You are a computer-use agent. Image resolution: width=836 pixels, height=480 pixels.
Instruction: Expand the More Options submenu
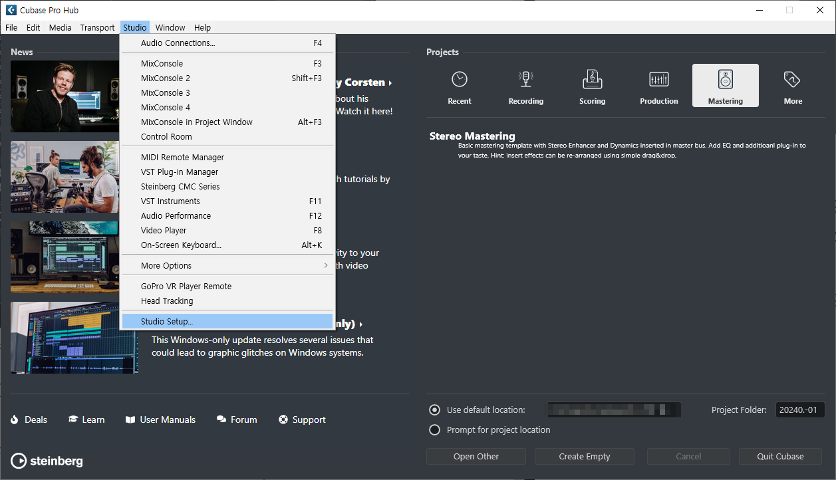227,265
